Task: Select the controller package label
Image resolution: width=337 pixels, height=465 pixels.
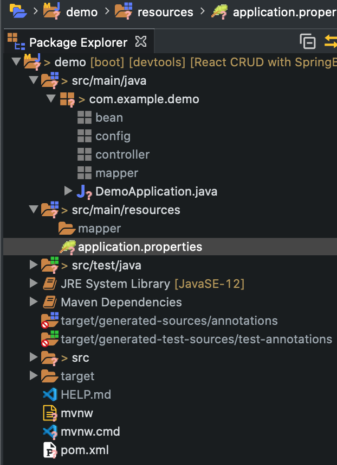Action: 122,154
